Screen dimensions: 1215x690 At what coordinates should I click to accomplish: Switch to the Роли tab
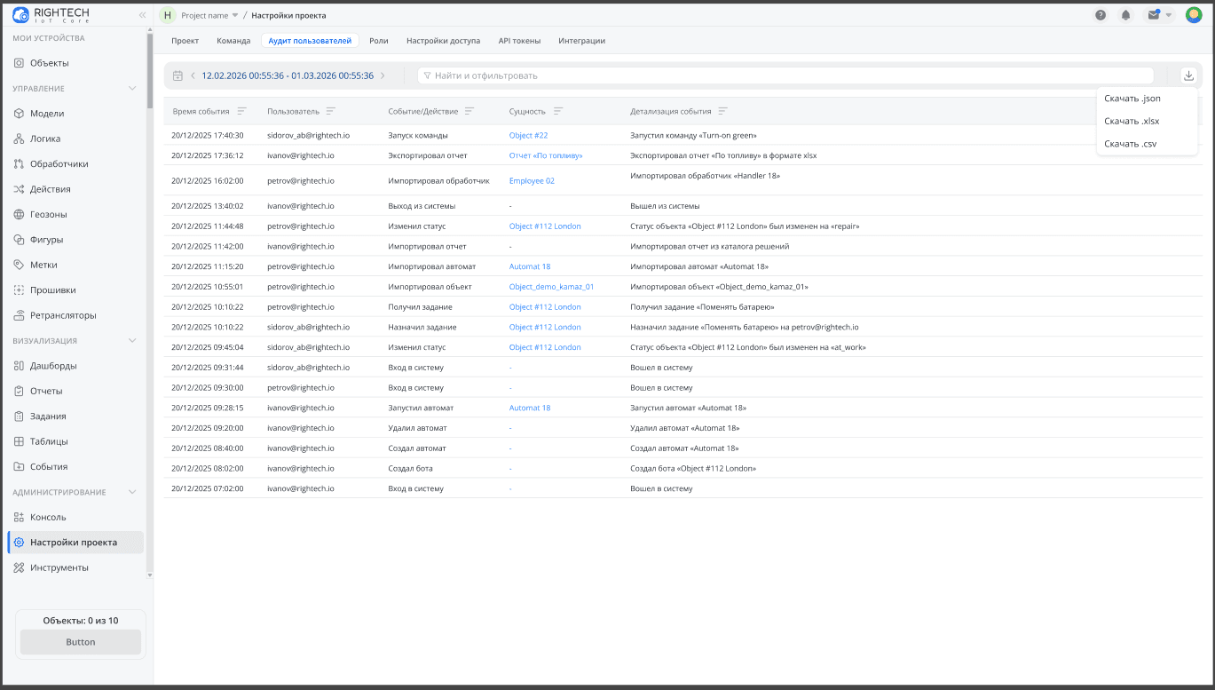[379, 41]
